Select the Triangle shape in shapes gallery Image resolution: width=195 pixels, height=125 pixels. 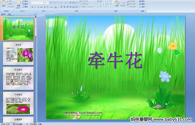(101, 4)
